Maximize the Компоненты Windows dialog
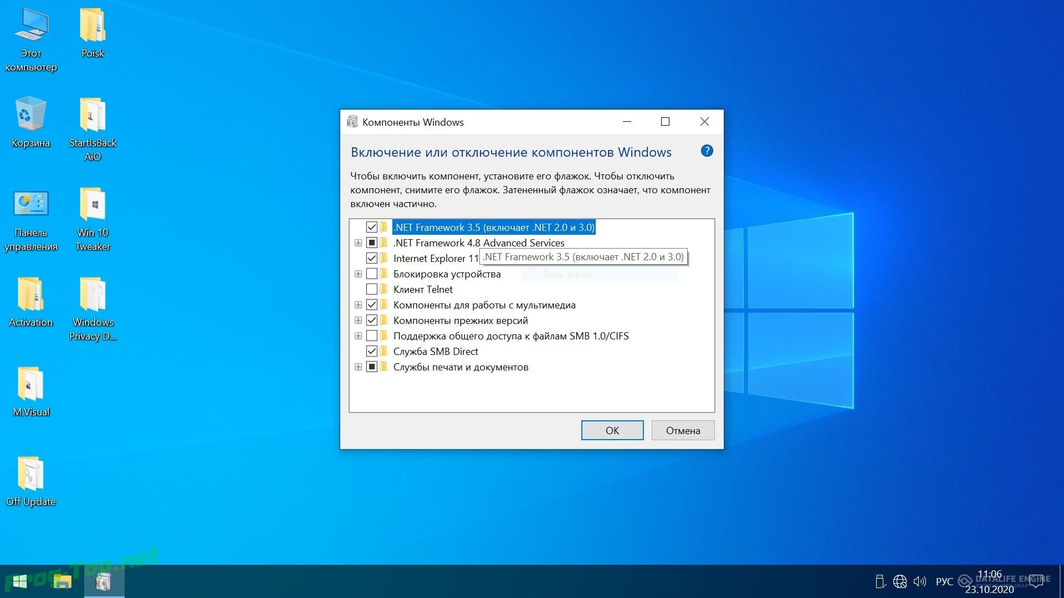This screenshot has width=1064, height=598. click(666, 122)
